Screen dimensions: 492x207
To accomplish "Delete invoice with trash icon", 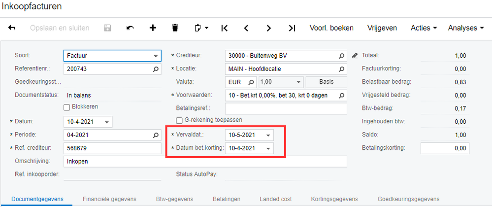I will click(x=175, y=28).
